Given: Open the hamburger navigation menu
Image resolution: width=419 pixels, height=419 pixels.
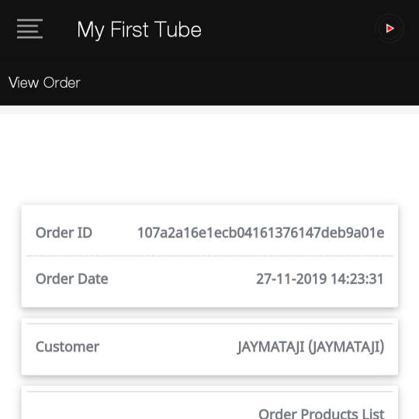Looking at the screenshot, I should 29,29.
